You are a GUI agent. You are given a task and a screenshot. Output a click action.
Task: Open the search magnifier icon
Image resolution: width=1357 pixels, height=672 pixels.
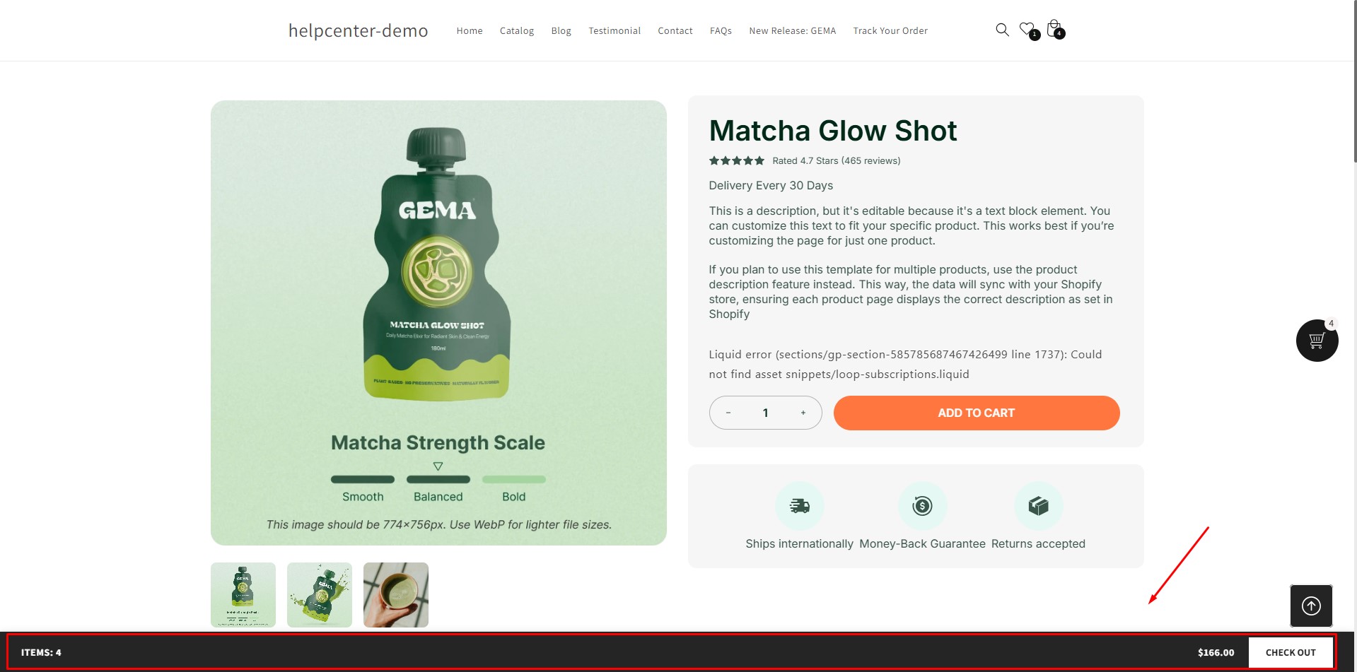click(1002, 30)
